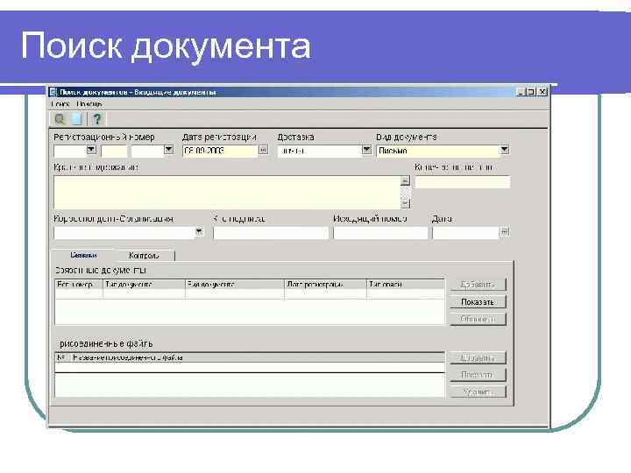
Task: Click the Краткое содержание text area
Action: click(227, 192)
